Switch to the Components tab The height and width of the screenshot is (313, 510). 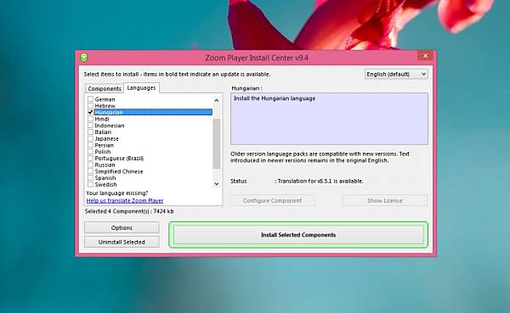pyautogui.click(x=105, y=88)
